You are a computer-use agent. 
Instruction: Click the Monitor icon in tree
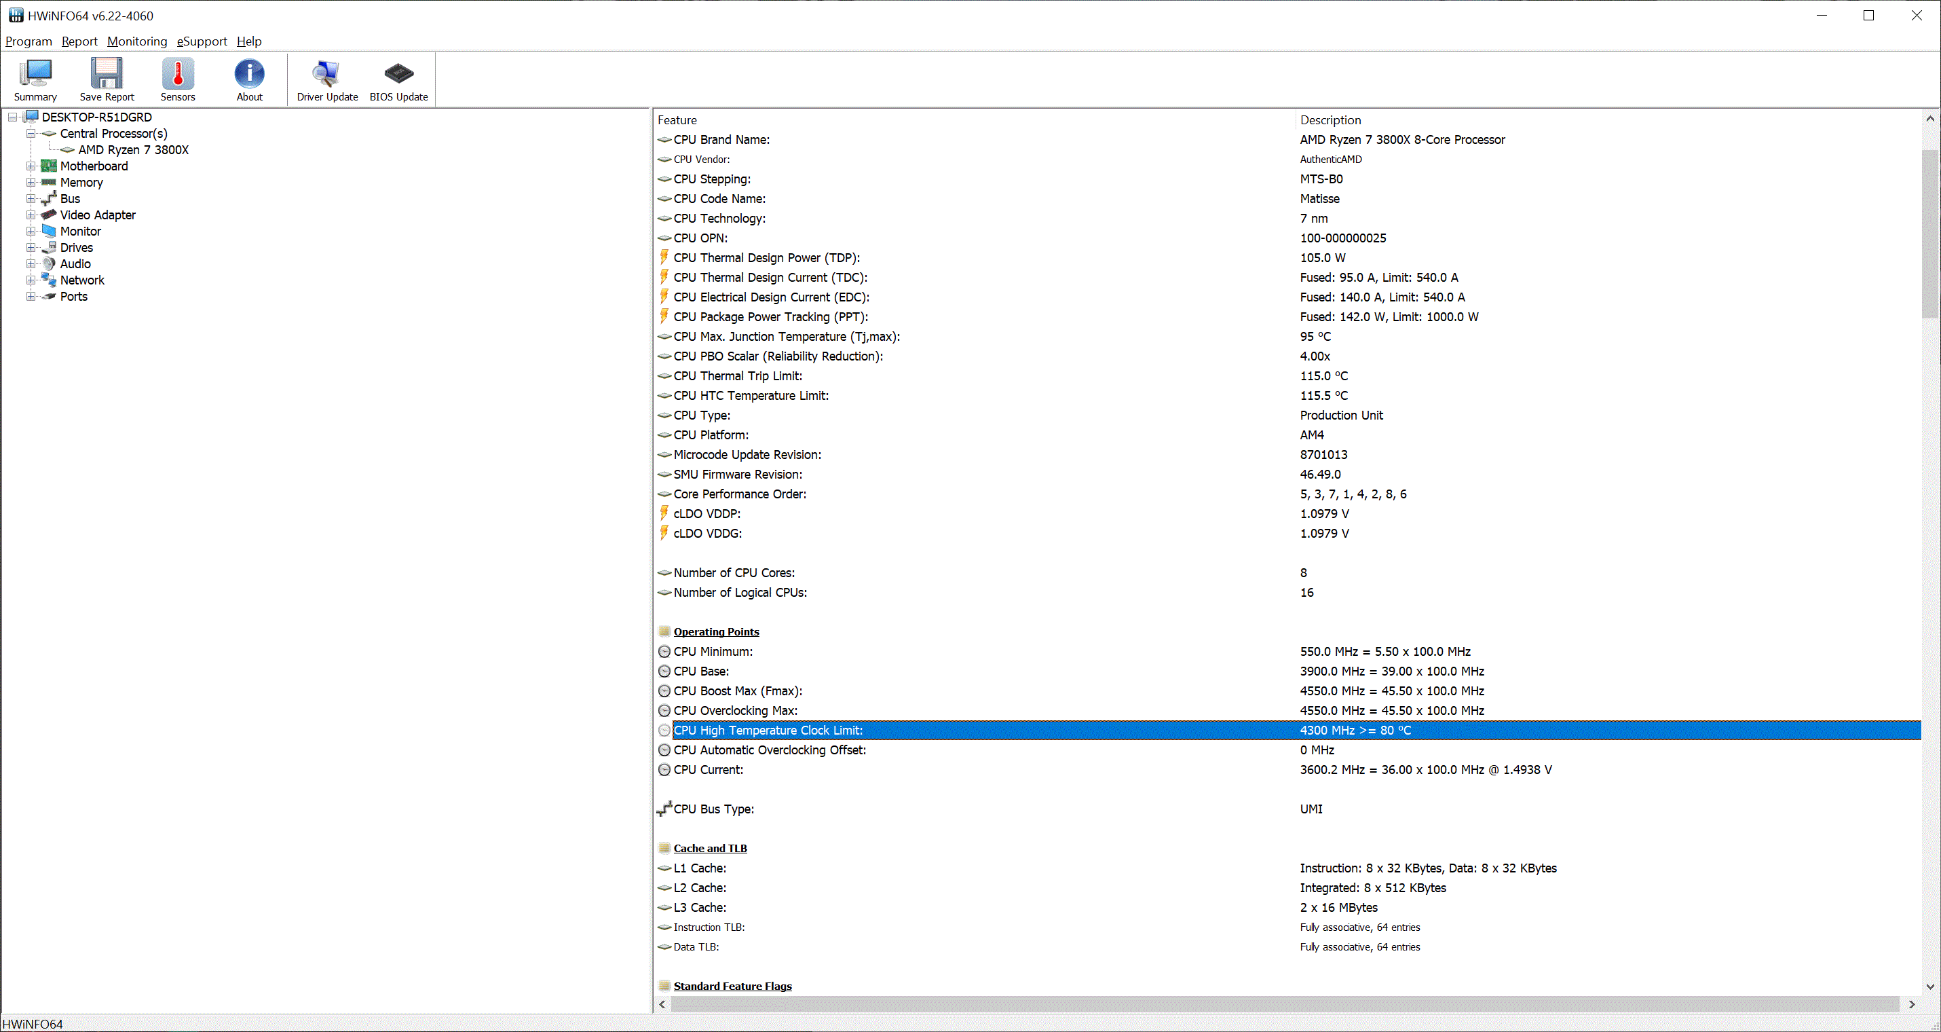(x=49, y=232)
